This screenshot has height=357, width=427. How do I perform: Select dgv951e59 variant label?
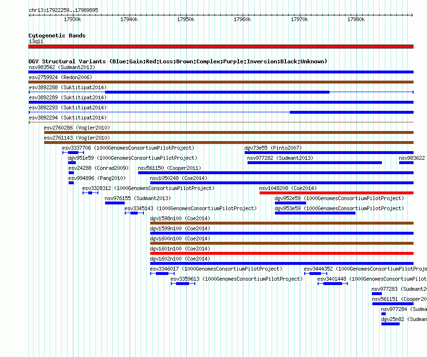pos(132,158)
